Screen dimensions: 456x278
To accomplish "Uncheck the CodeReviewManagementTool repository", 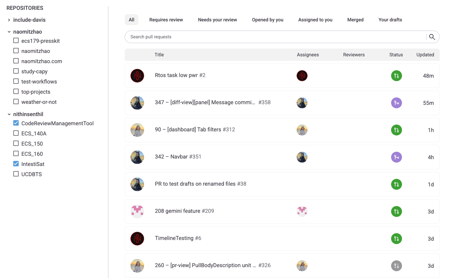I will click(16, 123).
